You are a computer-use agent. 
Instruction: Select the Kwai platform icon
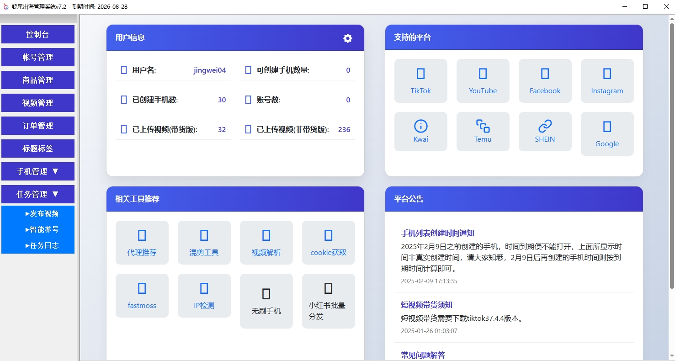click(420, 131)
